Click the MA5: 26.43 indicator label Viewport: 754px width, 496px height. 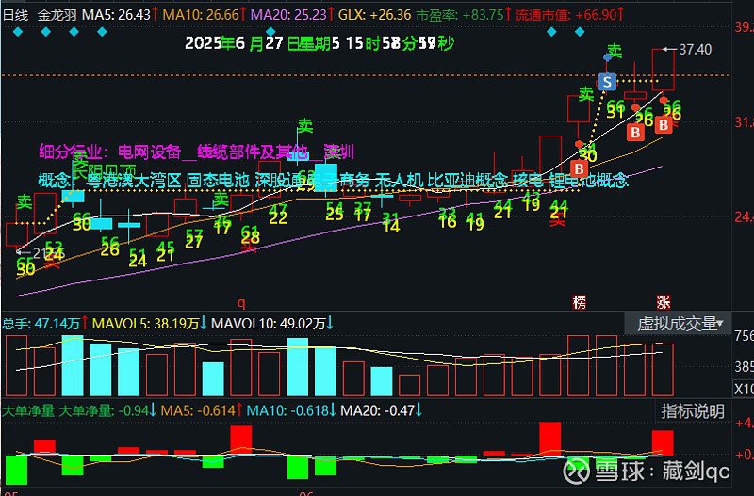pos(121,15)
